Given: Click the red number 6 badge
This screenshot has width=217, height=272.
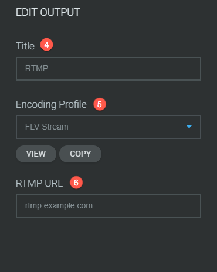Looking at the screenshot, I should (x=76, y=183).
